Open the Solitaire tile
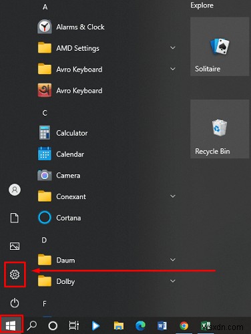The height and width of the screenshot is (334, 251). coord(220,47)
